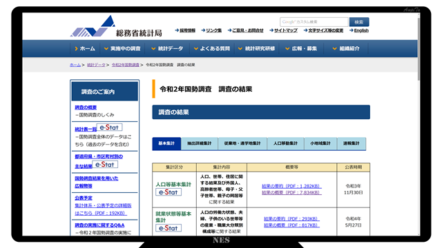Select the 抽出詳細集計 tab
Viewport: 442px width, 248px height.
click(x=200, y=143)
